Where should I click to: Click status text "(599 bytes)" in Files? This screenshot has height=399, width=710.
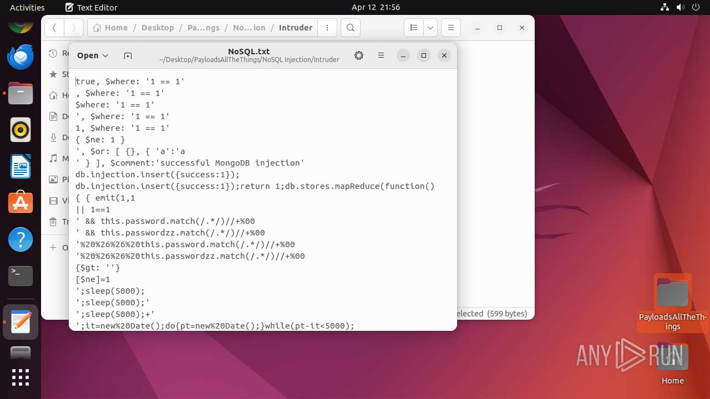point(507,314)
